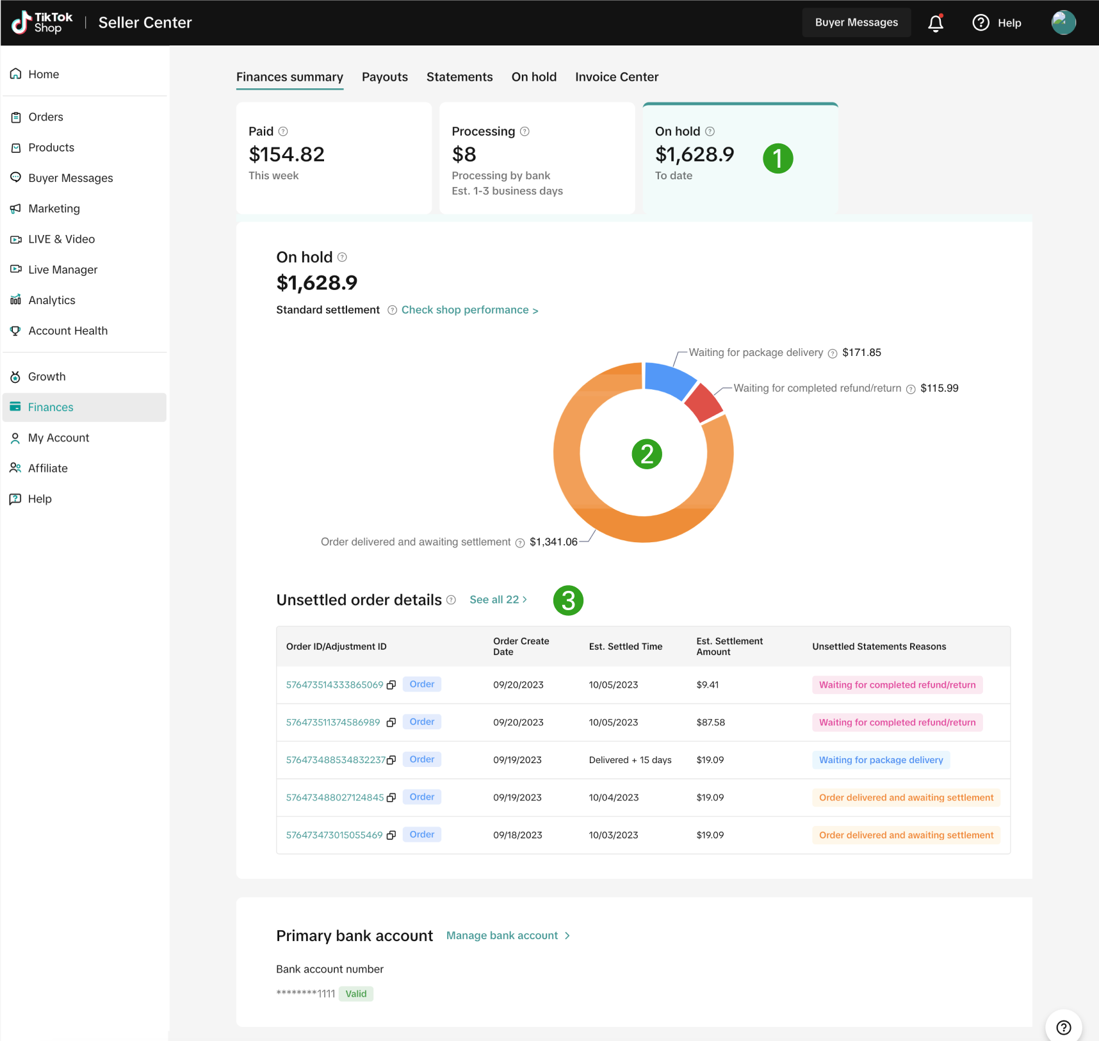The height and width of the screenshot is (1041, 1099).
Task: Open the profile avatar in header
Action: [x=1063, y=23]
